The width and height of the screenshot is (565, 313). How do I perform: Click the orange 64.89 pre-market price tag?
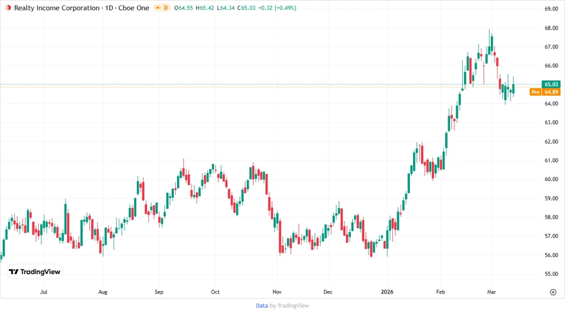tap(551, 92)
